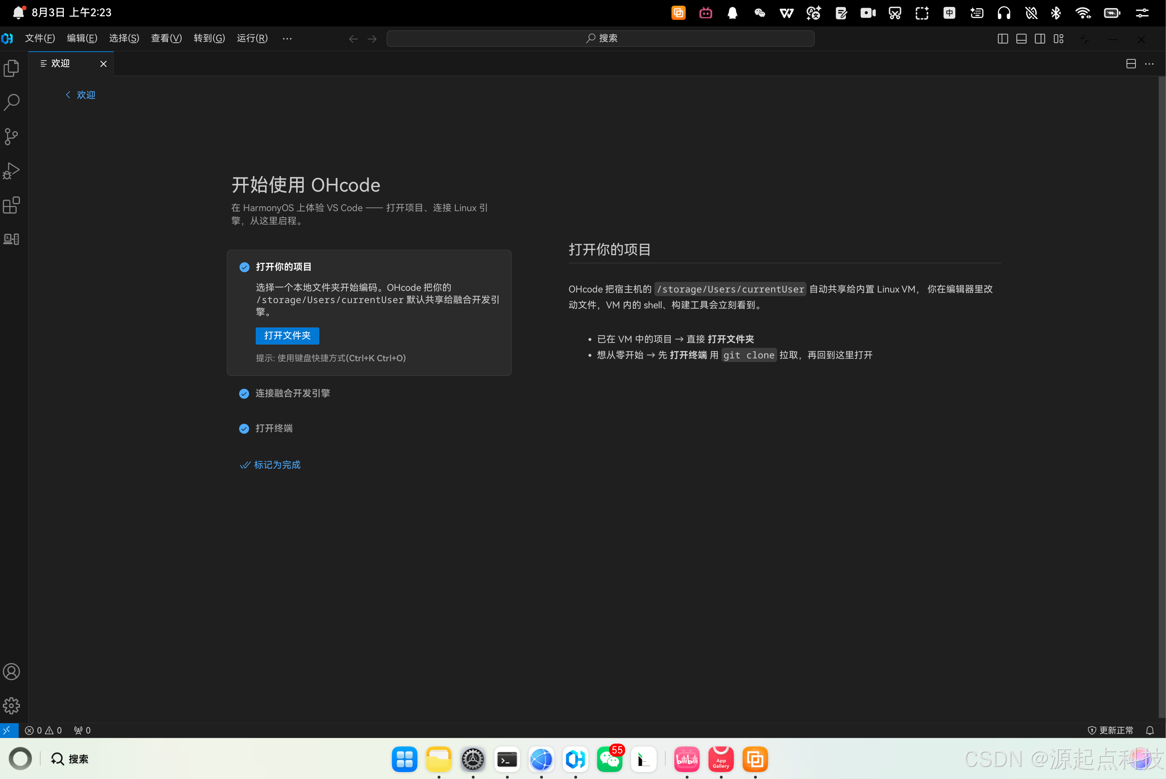Toggle the primary side bar layout icon
The image size is (1166, 779).
pyautogui.click(x=1003, y=39)
